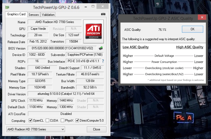Click the ROPs value 16

click(37, 61)
